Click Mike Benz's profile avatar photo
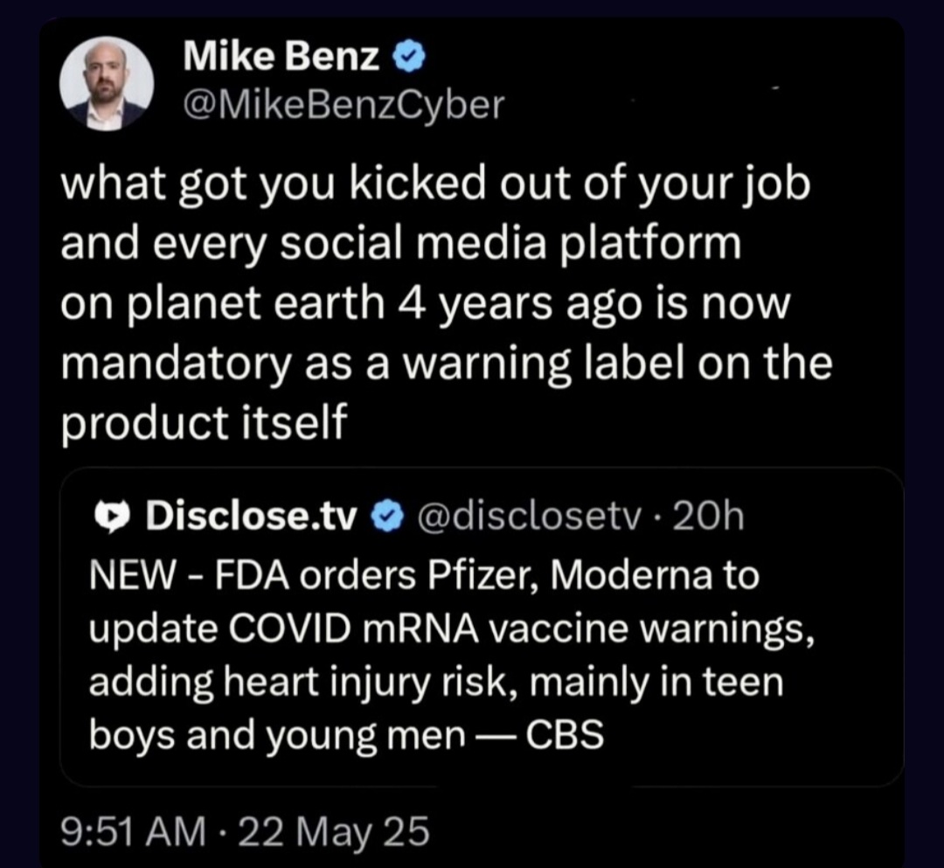 click(x=107, y=84)
